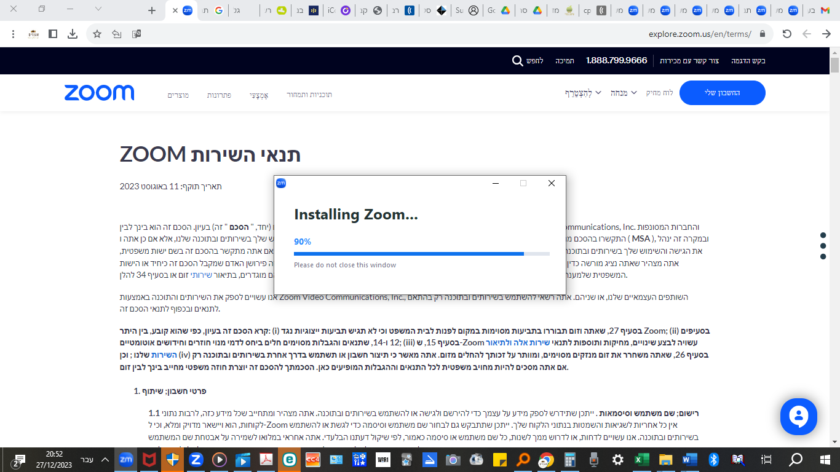Minimize the Installing Zoom window
Image resolution: width=840 pixels, height=472 pixels.
(x=496, y=183)
